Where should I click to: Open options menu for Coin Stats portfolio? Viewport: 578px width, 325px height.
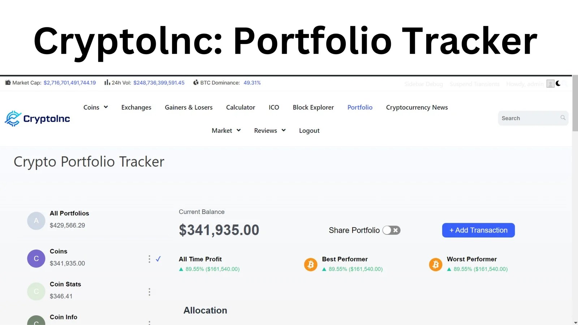(149, 291)
